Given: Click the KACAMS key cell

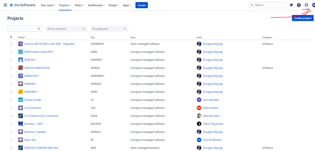Looking at the screenshot, I should (x=96, y=124).
